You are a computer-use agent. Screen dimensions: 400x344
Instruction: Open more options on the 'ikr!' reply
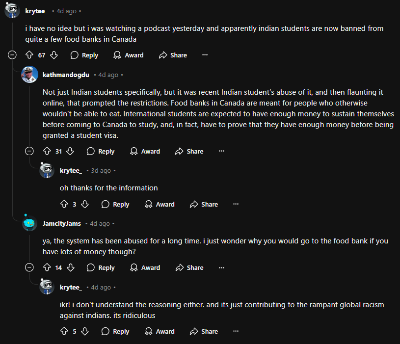point(236,331)
